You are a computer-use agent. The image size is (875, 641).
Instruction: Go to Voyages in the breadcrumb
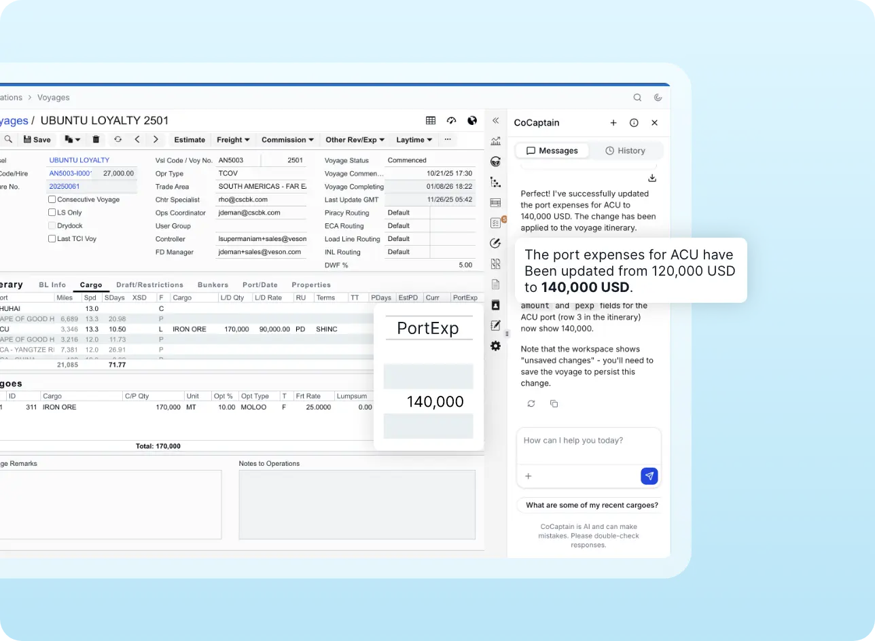coord(54,97)
